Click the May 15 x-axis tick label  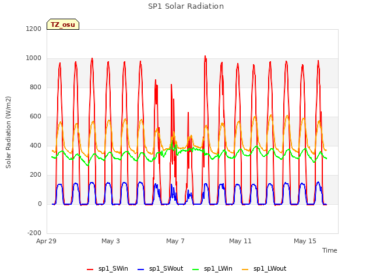point(305,241)
